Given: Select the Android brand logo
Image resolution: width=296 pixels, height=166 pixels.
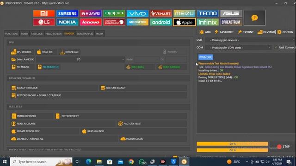Looking at the screenshot, I should tap(161, 22).
